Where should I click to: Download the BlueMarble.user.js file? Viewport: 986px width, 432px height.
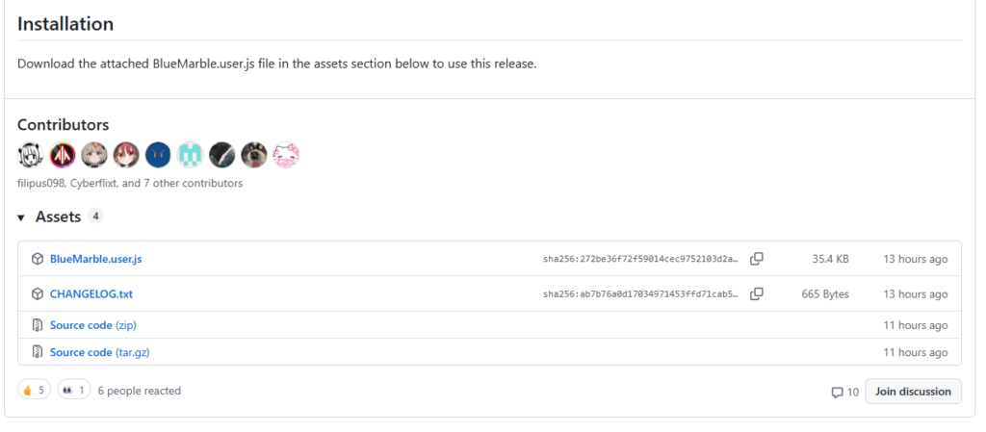pos(95,259)
